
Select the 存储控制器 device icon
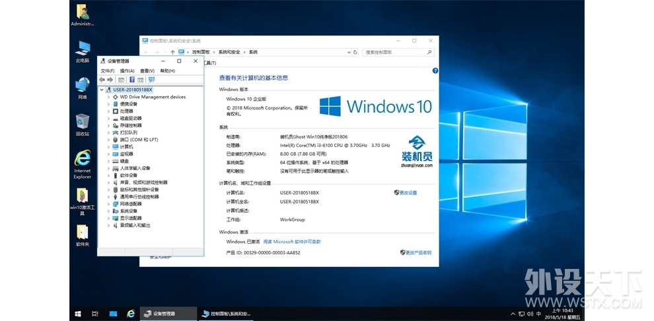tap(116, 125)
